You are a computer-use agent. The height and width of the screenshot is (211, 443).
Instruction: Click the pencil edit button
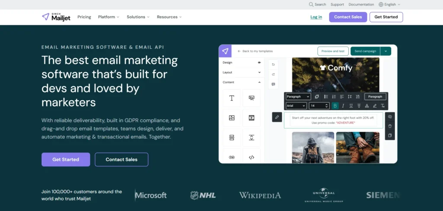pyautogui.click(x=277, y=117)
